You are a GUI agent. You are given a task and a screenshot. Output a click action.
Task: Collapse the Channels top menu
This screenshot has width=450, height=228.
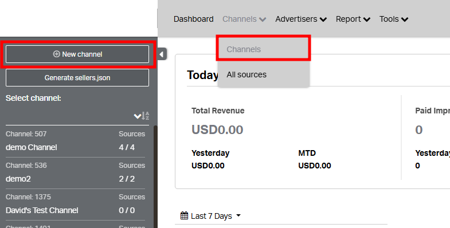(x=244, y=19)
